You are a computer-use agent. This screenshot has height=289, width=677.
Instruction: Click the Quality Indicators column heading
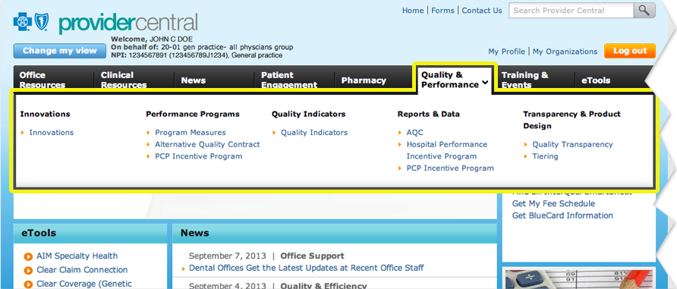coord(309,115)
